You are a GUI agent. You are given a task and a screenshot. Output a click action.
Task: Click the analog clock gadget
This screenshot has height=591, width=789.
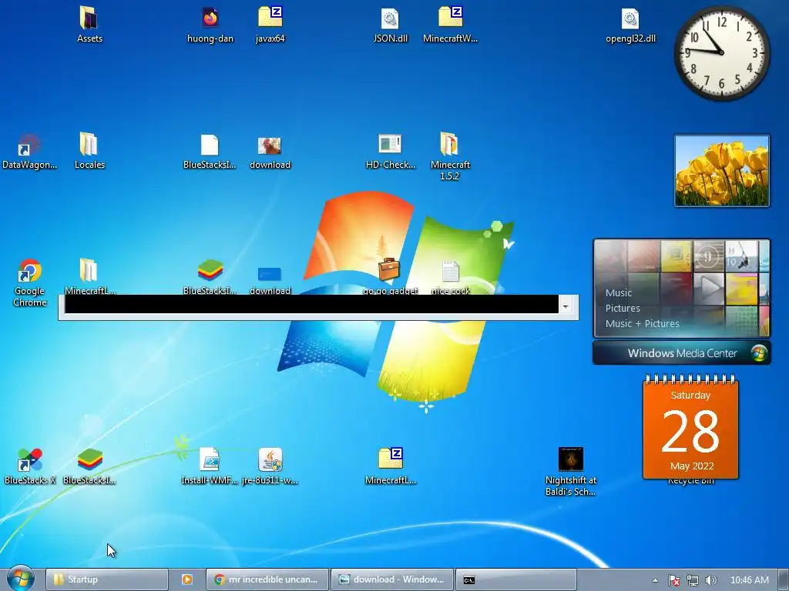721,52
